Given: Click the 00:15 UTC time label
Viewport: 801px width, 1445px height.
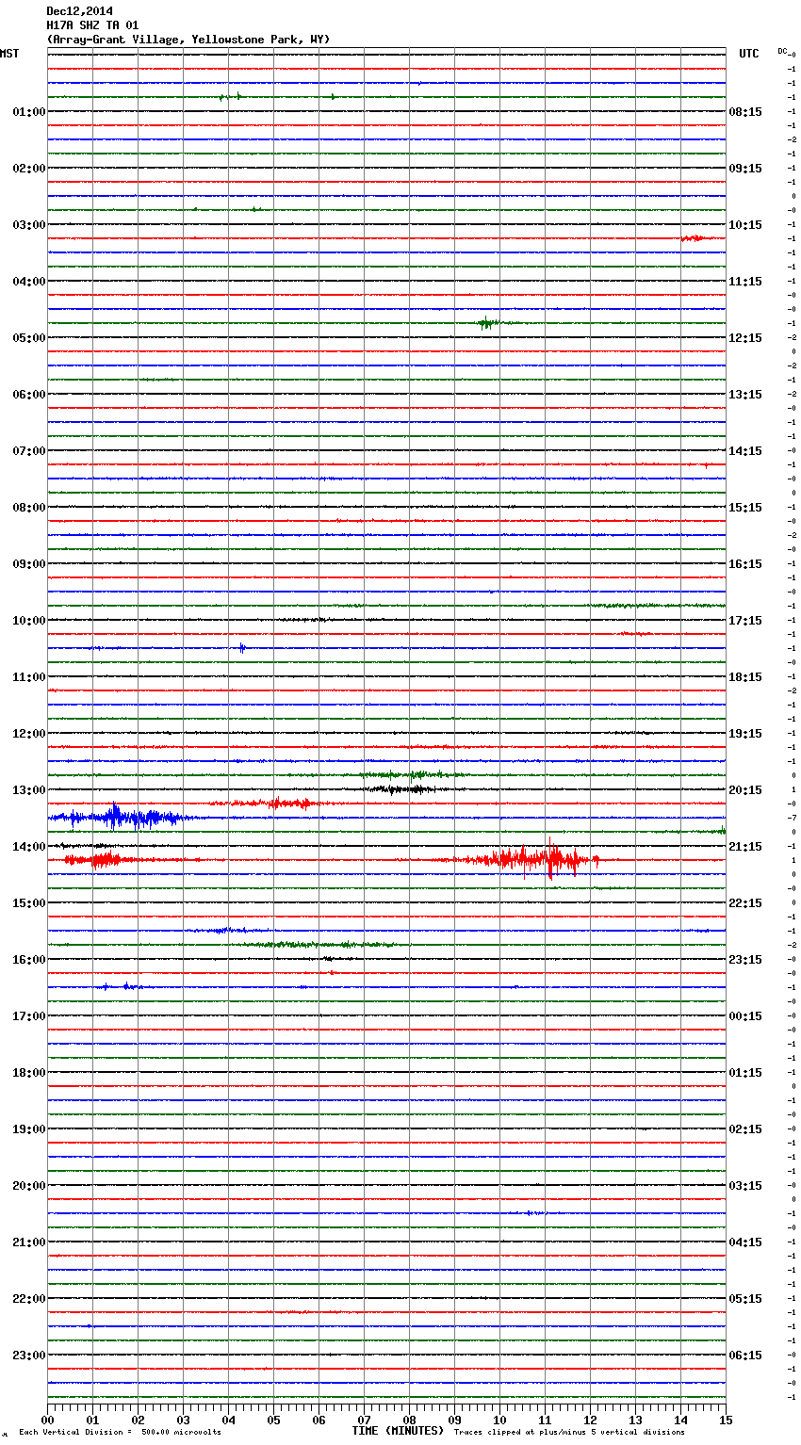Looking at the screenshot, I should 745,1016.
